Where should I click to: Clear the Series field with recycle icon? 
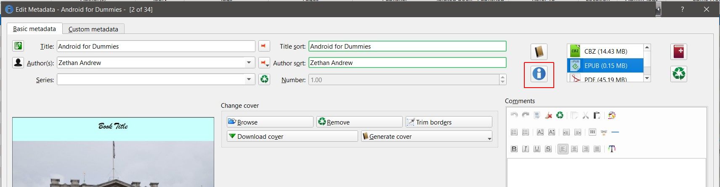264,79
